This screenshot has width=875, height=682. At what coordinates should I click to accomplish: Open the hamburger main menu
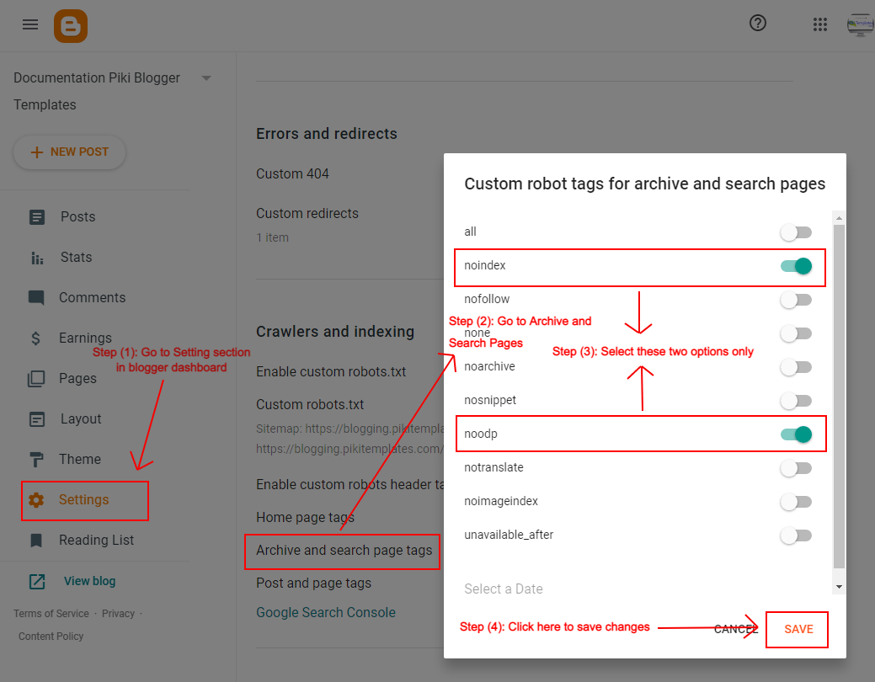coord(30,24)
